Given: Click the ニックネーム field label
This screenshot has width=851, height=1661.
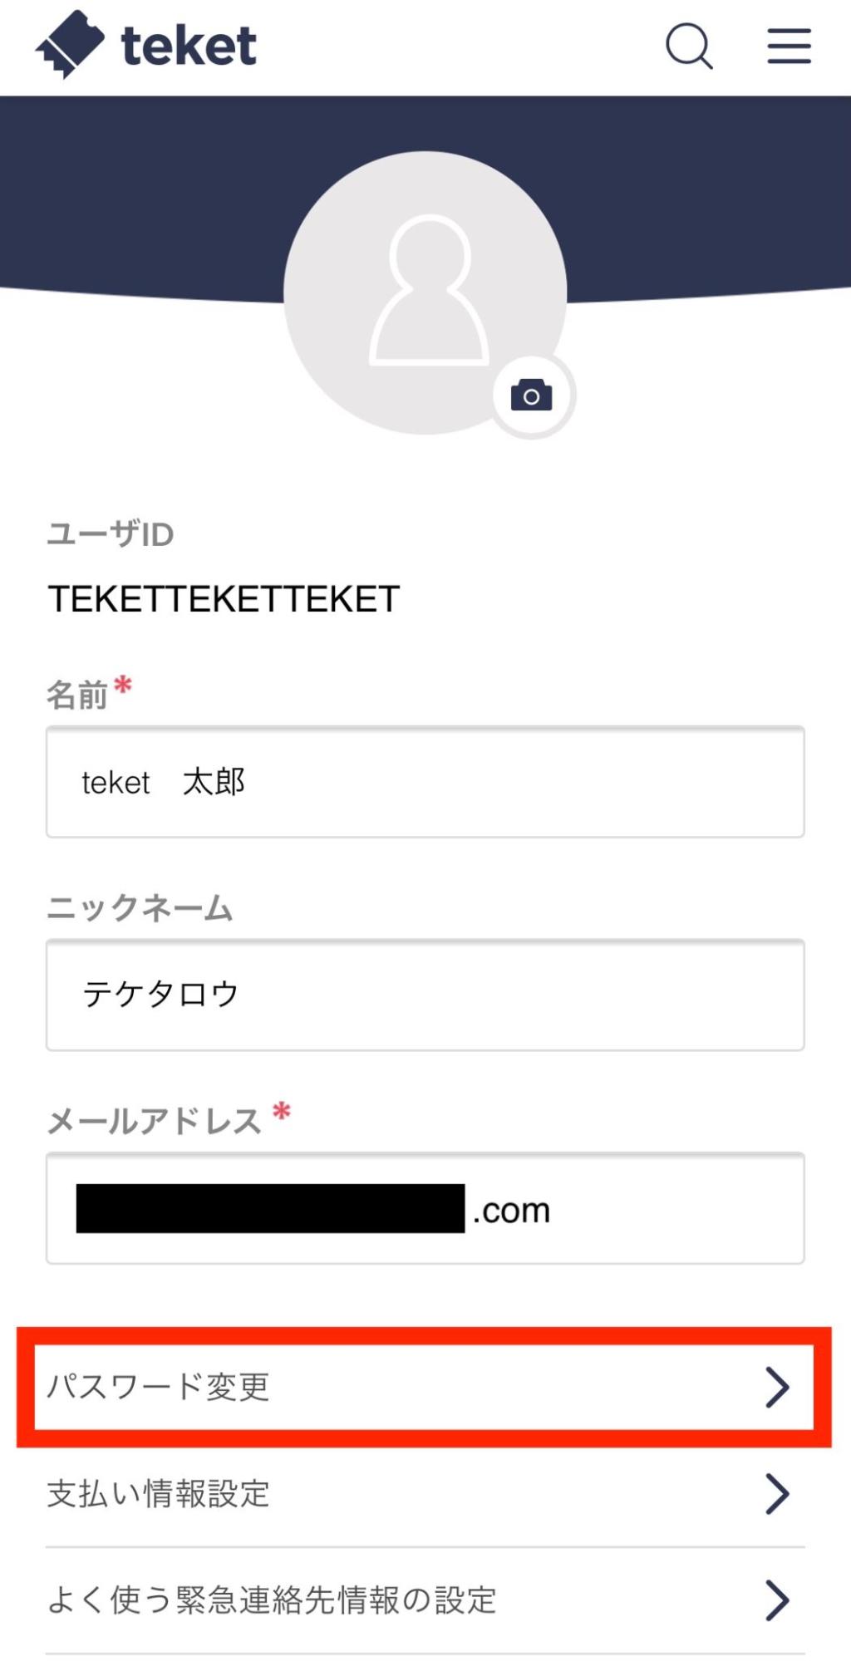Looking at the screenshot, I should pyautogui.click(x=140, y=907).
